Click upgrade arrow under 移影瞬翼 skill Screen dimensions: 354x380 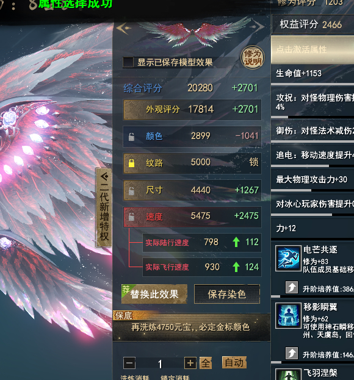click(x=292, y=353)
